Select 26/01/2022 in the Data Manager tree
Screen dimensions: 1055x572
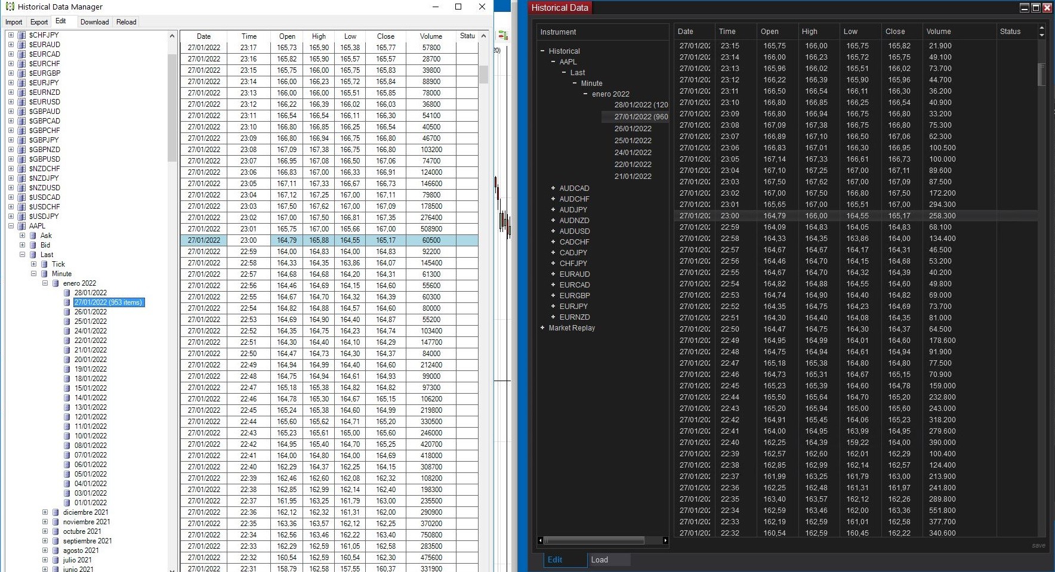[91, 312]
